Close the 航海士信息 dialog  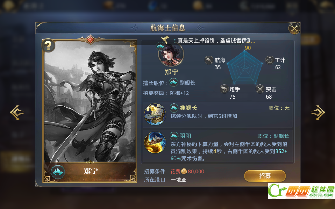[x=294, y=28]
